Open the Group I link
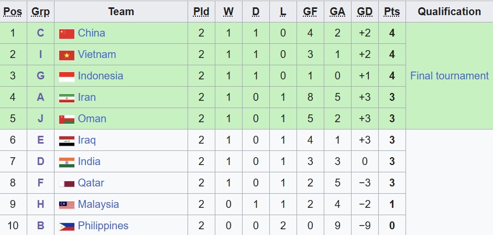Image resolution: width=493 pixels, height=235 pixels. pos(40,54)
